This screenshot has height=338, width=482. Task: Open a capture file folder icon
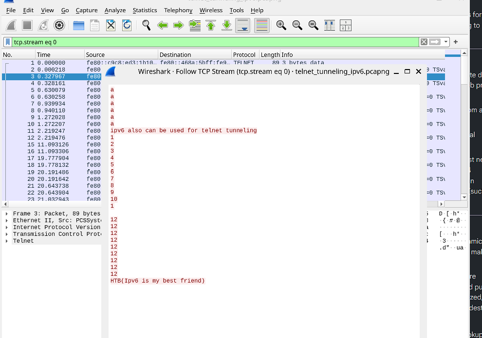click(79, 25)
